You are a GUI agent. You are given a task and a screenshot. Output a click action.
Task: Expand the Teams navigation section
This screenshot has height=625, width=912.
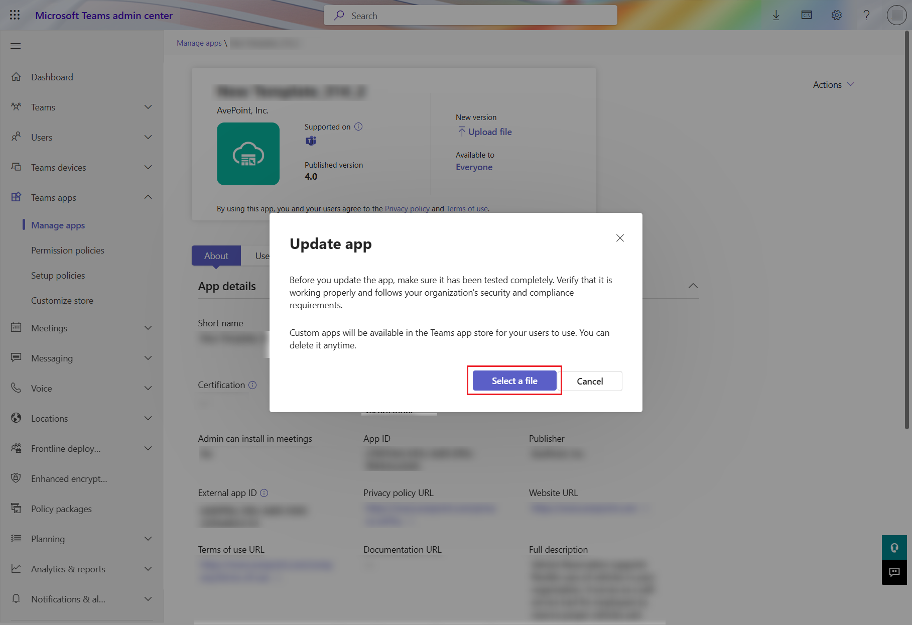pos(148,107)
